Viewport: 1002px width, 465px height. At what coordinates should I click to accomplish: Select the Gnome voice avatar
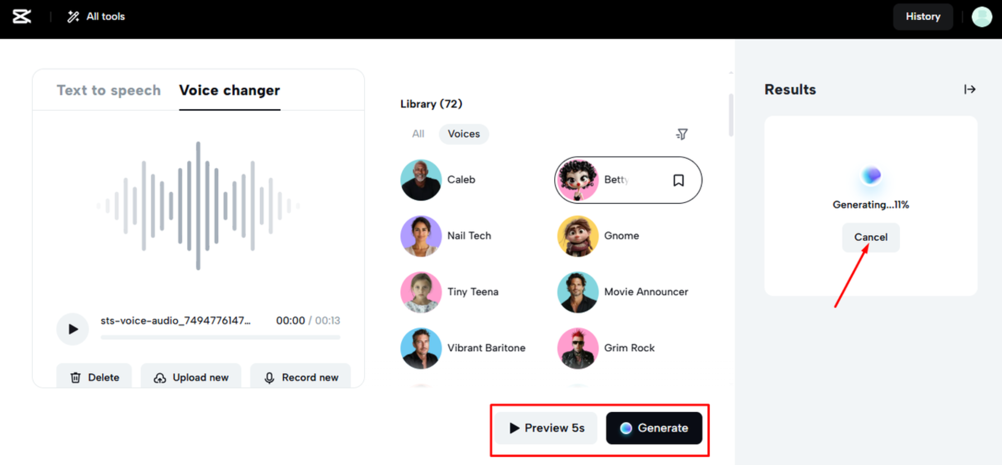[x=578, y=236]
